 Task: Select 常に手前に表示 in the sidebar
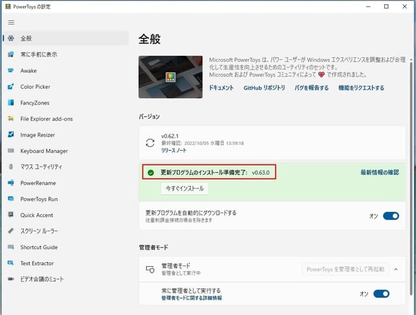[66, 55]
